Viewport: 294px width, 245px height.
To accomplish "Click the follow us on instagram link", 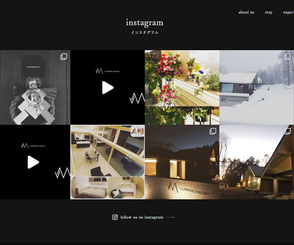I will (x=142, y=217).
